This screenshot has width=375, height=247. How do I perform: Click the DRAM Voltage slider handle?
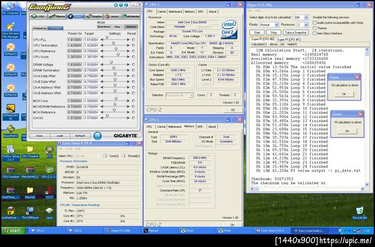tap(111, 63)
